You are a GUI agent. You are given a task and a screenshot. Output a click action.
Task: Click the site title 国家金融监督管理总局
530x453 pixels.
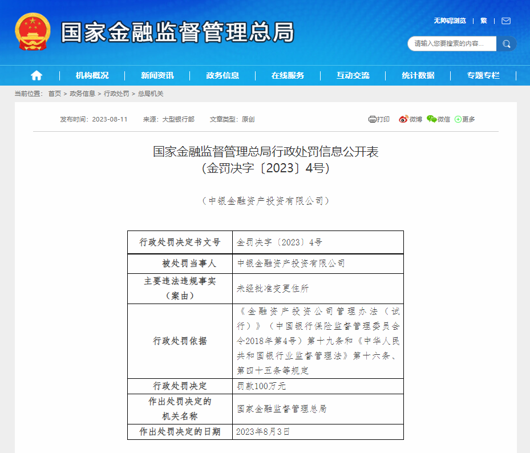(178, 33)
